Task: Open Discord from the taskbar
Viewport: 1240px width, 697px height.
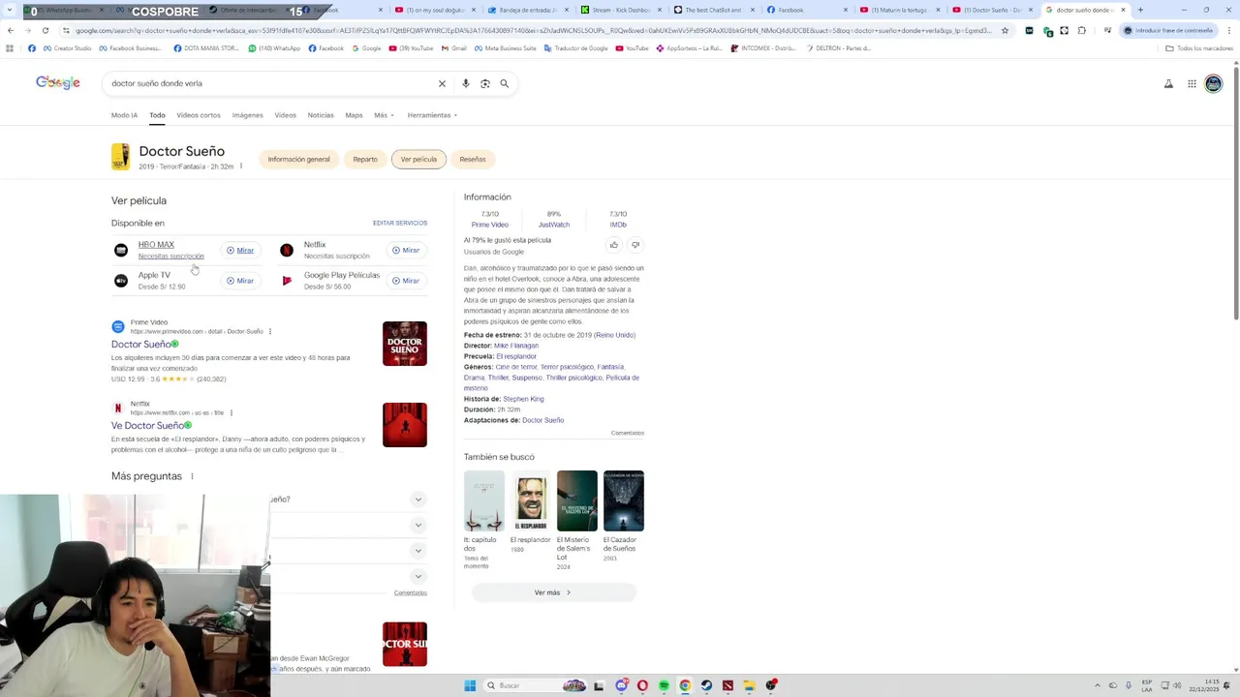Action: pyautogui.click(x=621, y=685)
